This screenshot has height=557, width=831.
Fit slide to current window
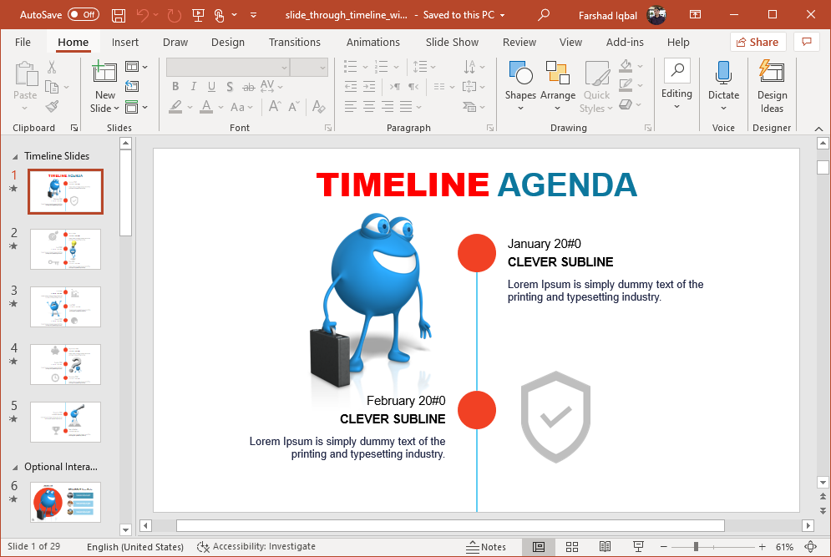point(809,547)
